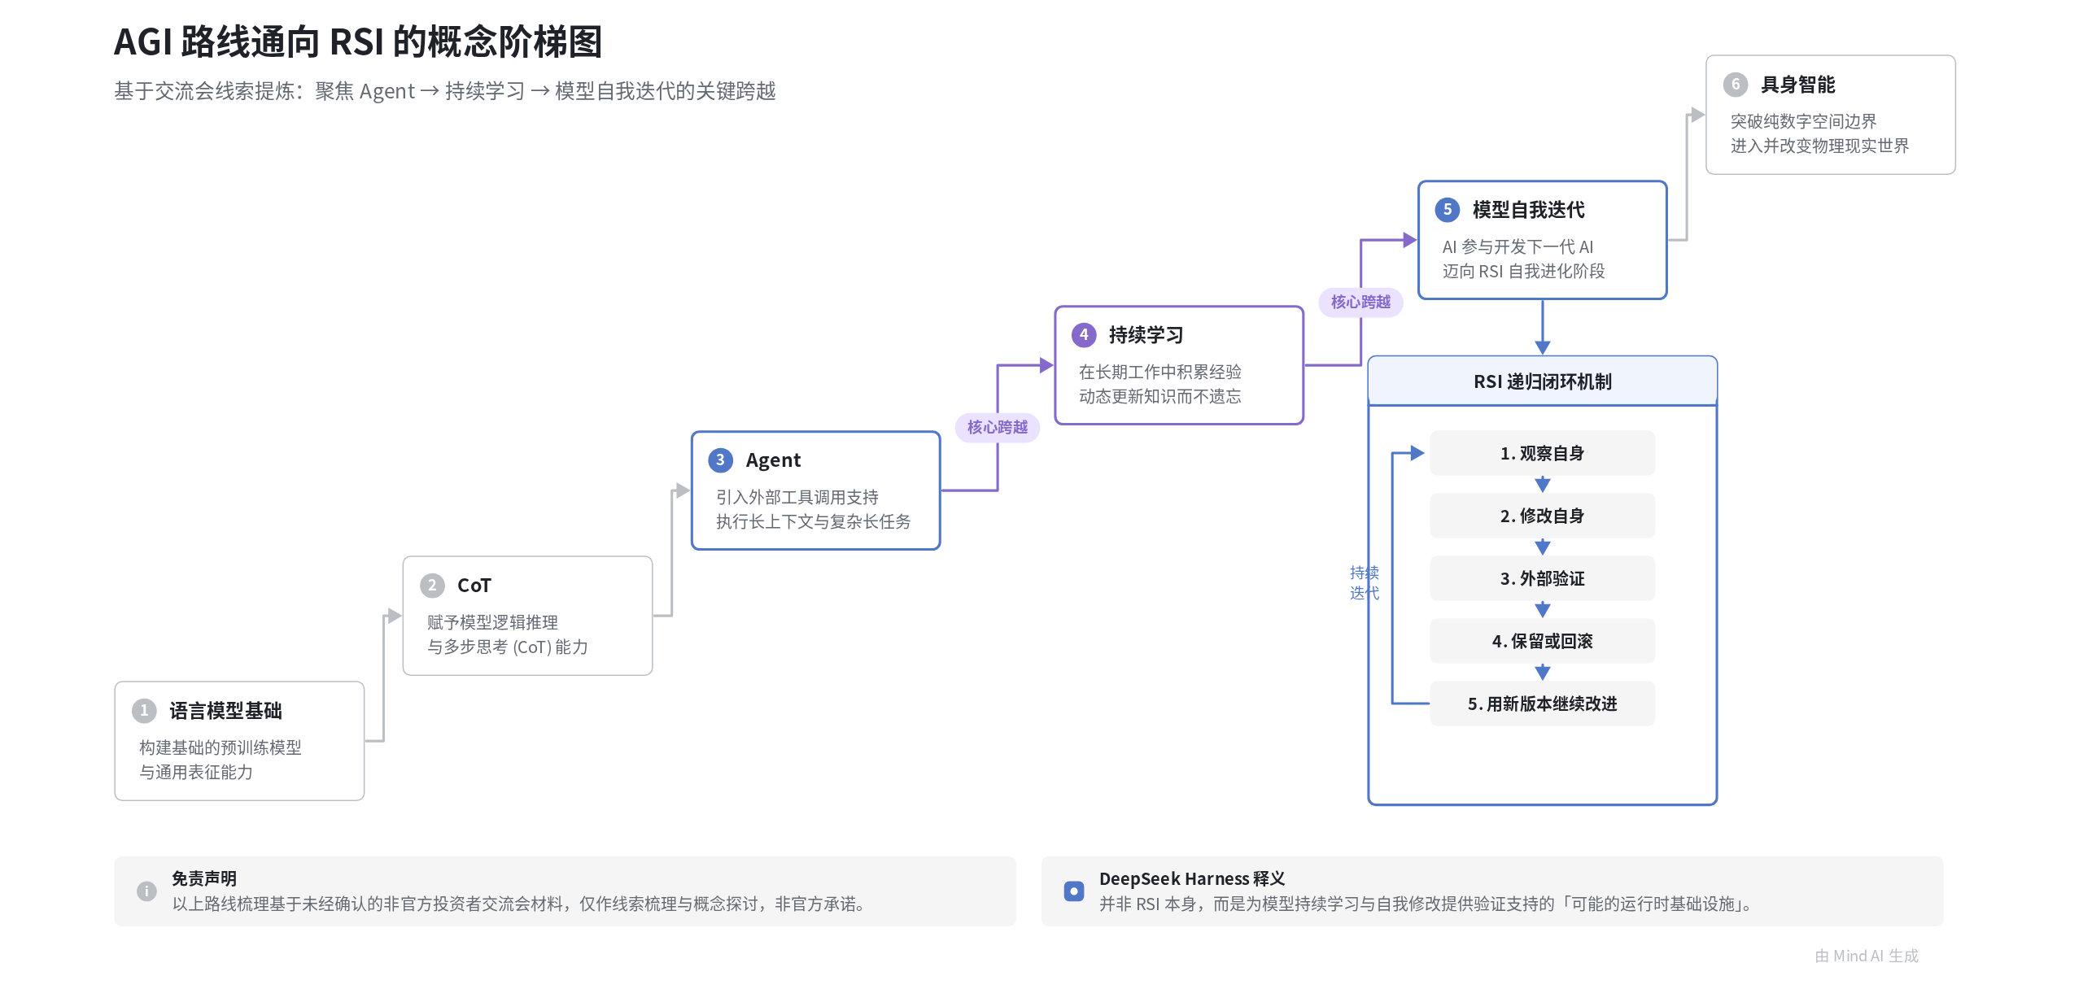The image size is (2083, 989).
Task: Click the info icon beside 免责声明
Action: pos(146,891)
